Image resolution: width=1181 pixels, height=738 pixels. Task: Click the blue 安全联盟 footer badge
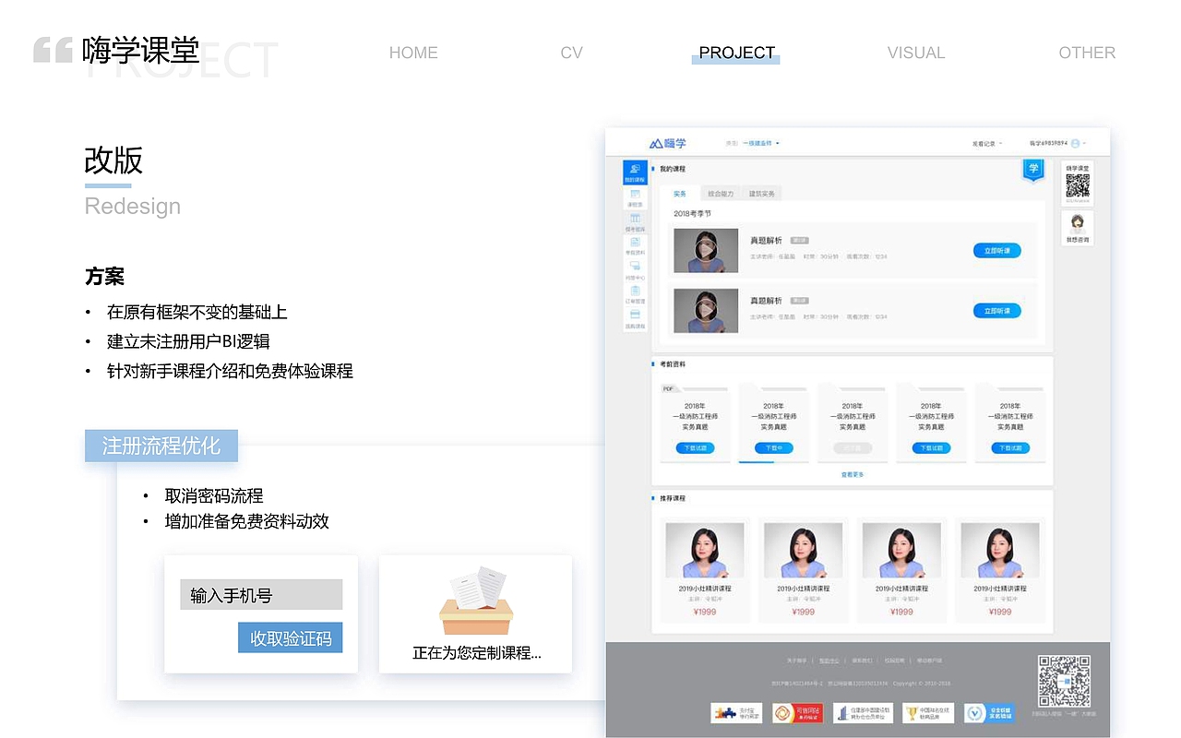click(988, 713)
